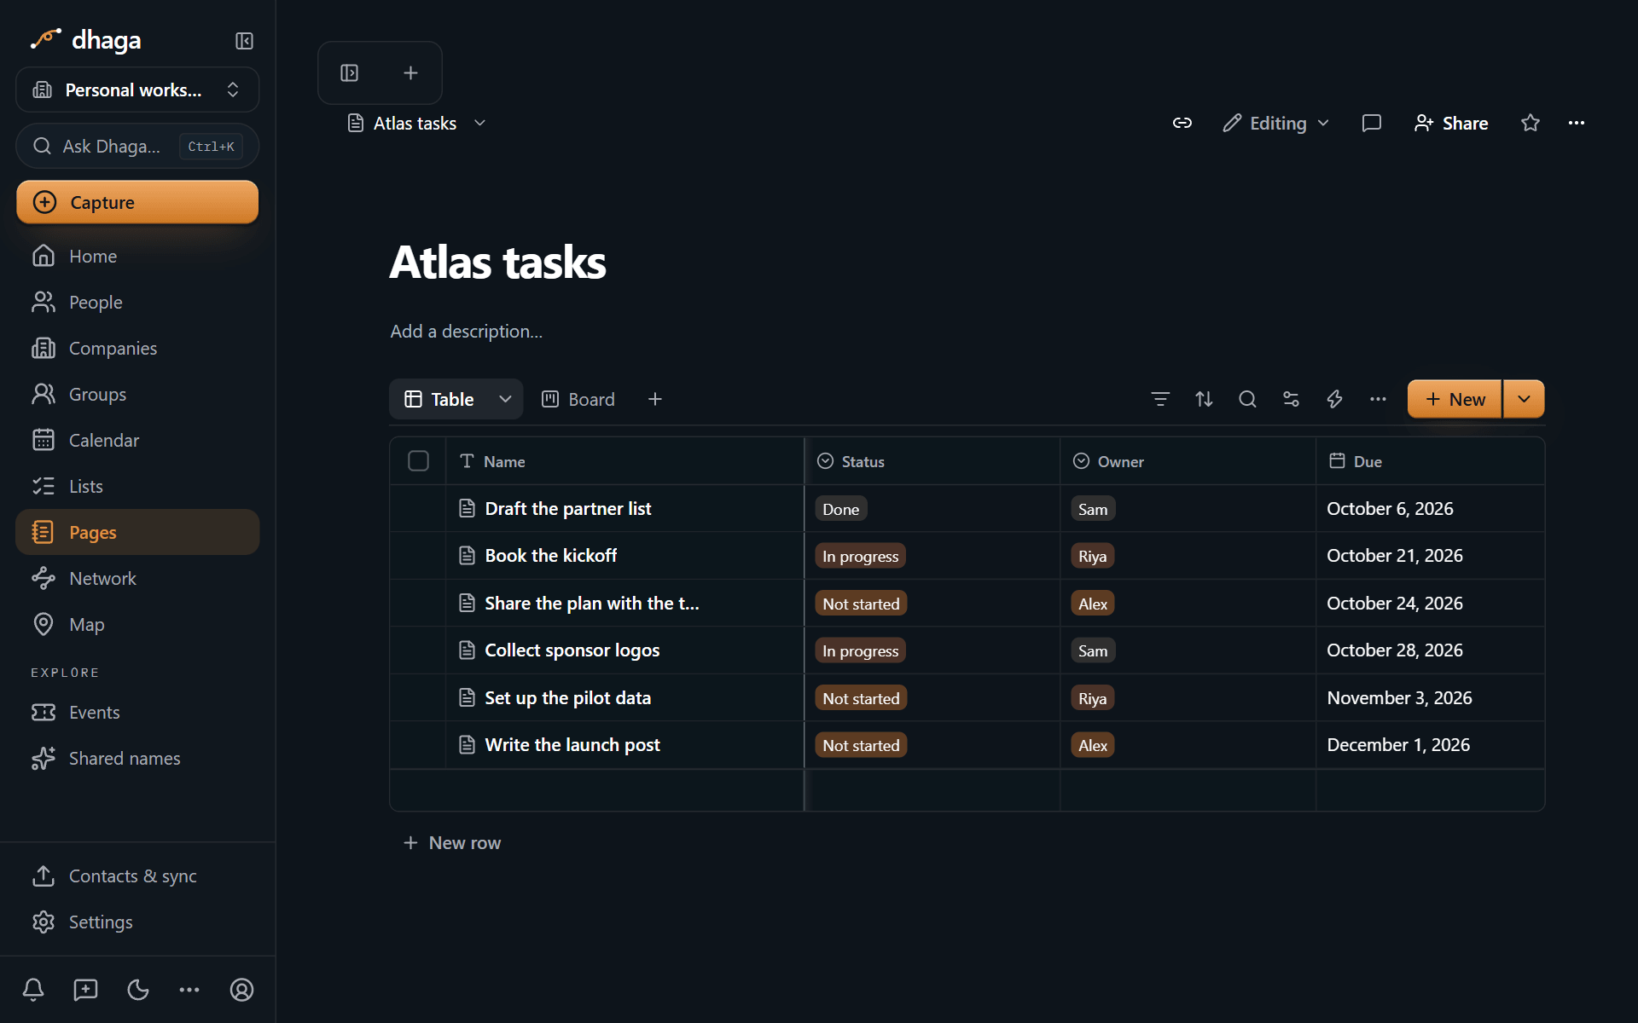1638x1023 pixels.
Task: Click the Ask Dhaga search field
Action: pos(137,146)
